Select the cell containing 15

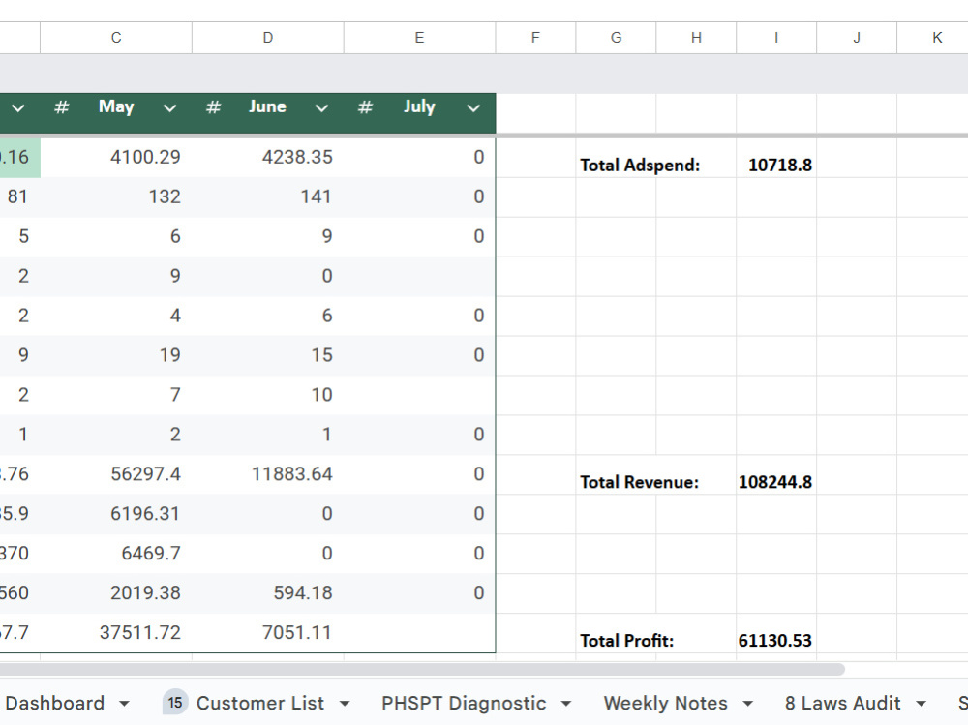coord(268,355)
